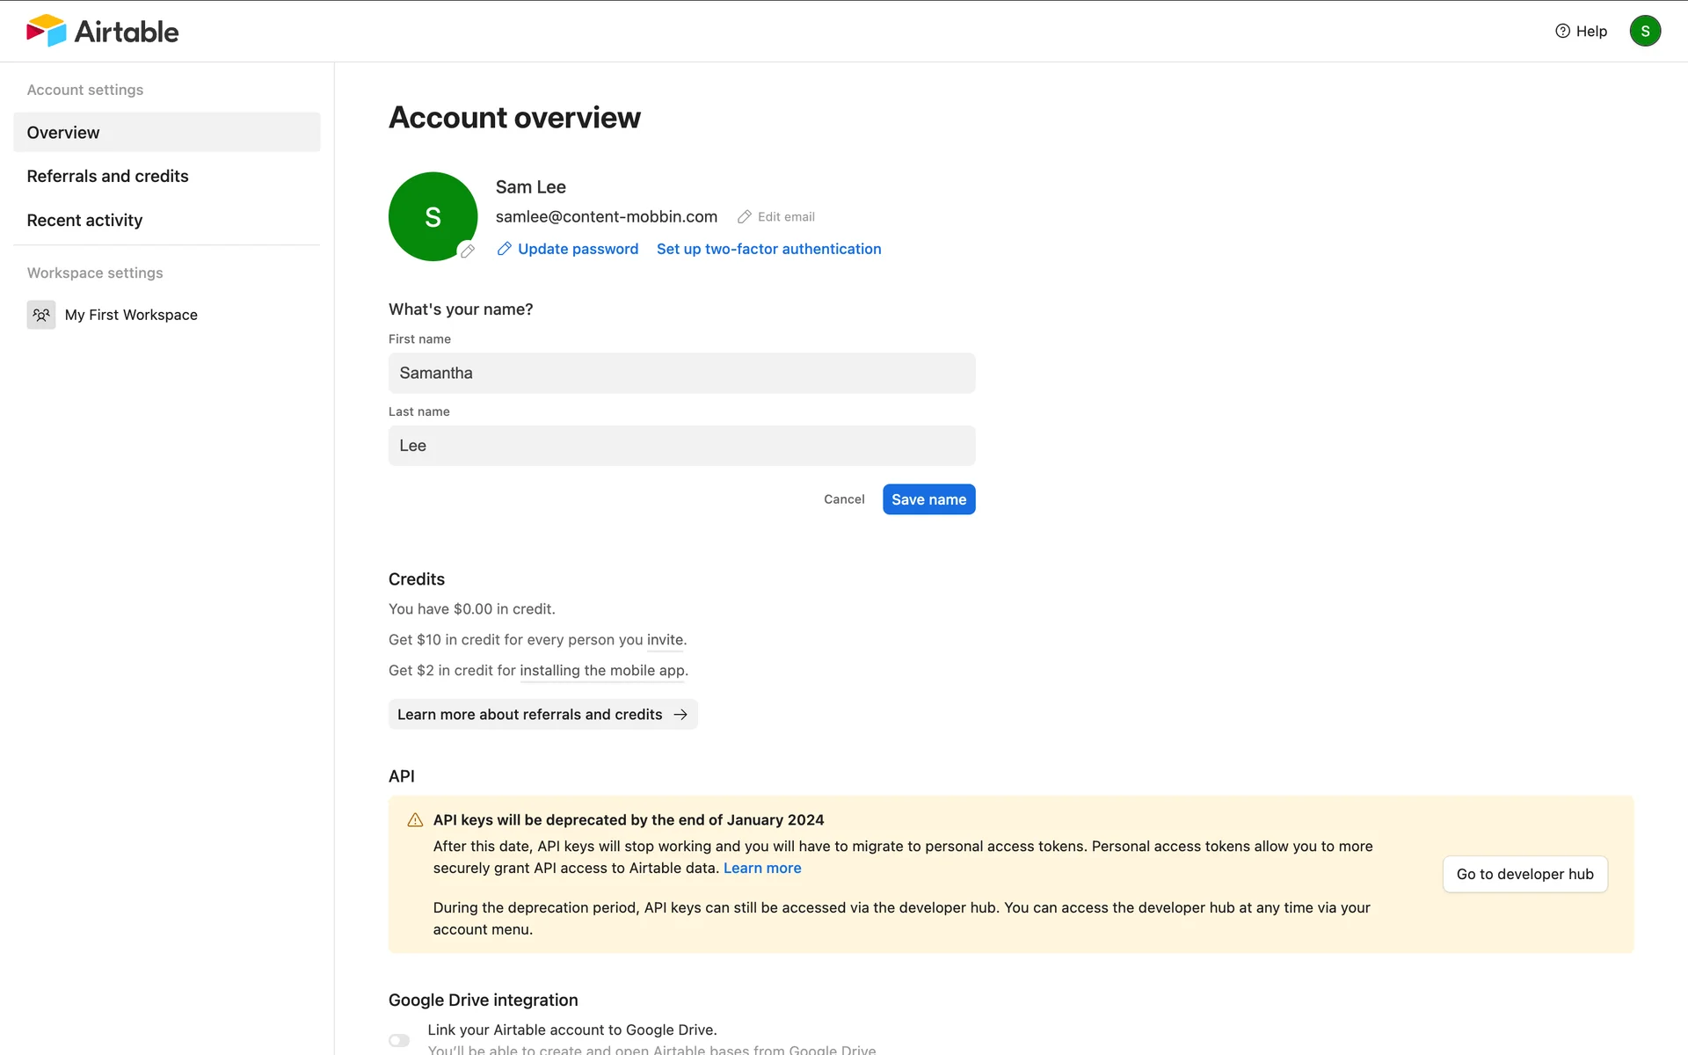Viewport: 1688px width, 1055px height.
Task: Cancel the name change
Action: click(844, 499)
